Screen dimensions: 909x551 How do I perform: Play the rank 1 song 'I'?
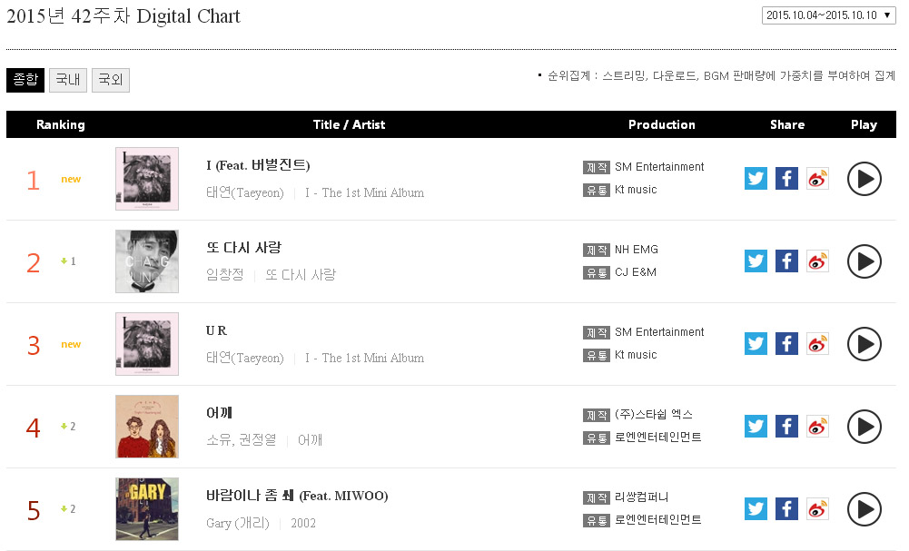(864, 179)
